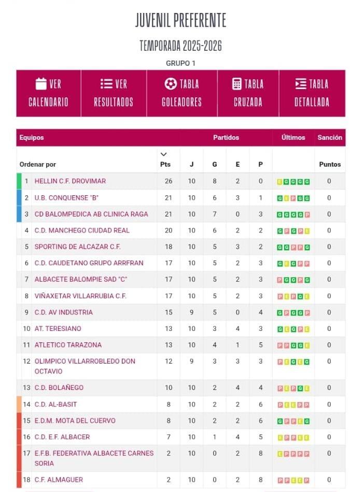Viewport: 350px width, 492px height.
Task: Click the red P result square for C.F. Almaguer
Action: pyautogui.click(x=280, y=479)
